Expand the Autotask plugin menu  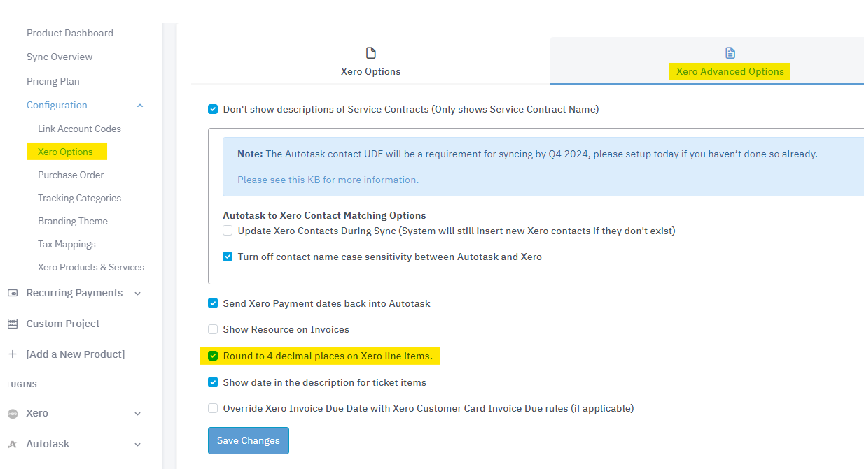pyautogui.click(x=137, y=444)
